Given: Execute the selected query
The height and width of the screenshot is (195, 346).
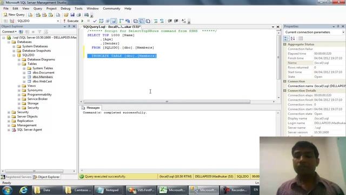Looking at the screenshot, I should pos(71,21).
